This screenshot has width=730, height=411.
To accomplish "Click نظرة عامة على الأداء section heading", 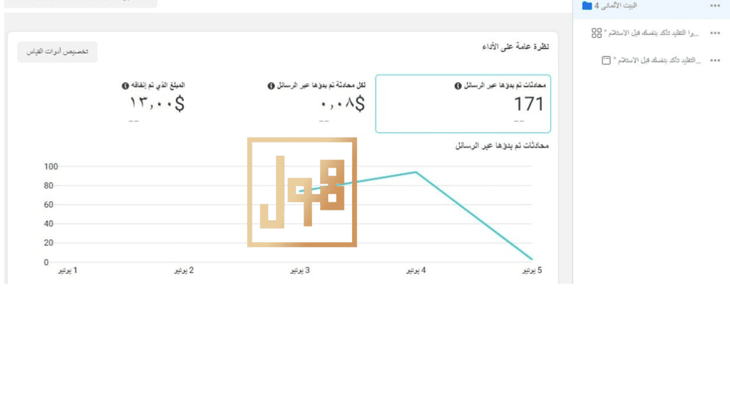I will [x=515, y=46].
